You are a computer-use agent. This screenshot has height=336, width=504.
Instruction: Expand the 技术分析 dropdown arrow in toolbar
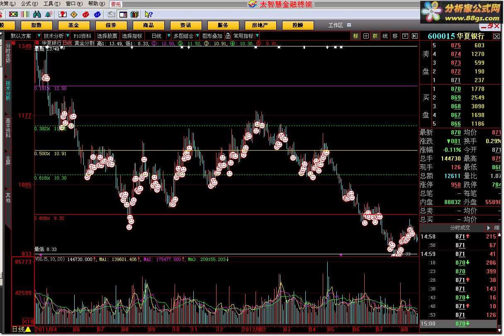click(68, 36)
